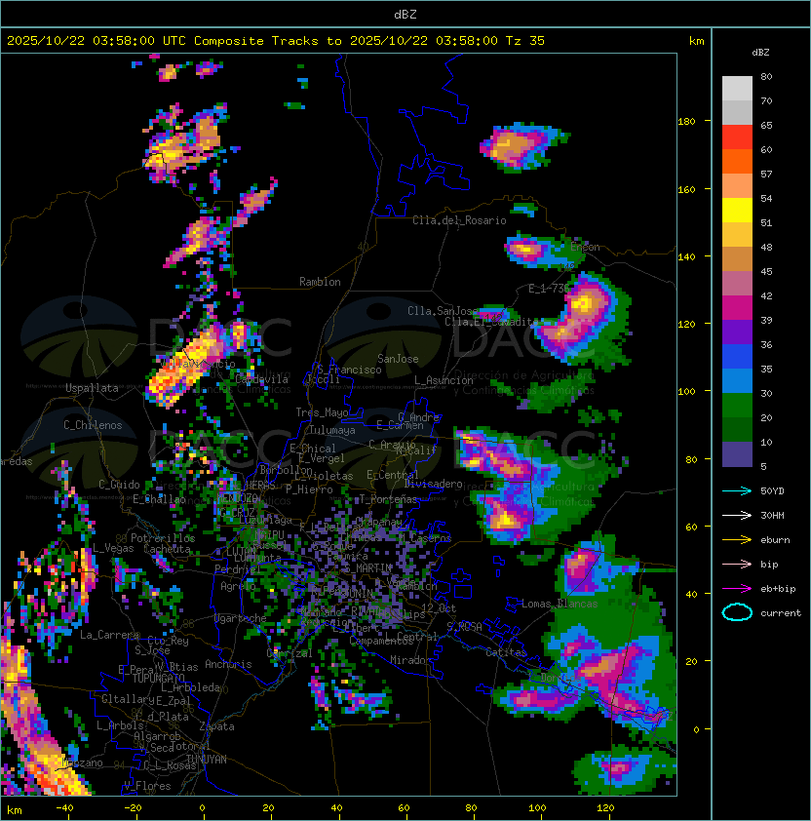
Task: Click the 'Uspallata' map label
Action: (x=92, y=388)
